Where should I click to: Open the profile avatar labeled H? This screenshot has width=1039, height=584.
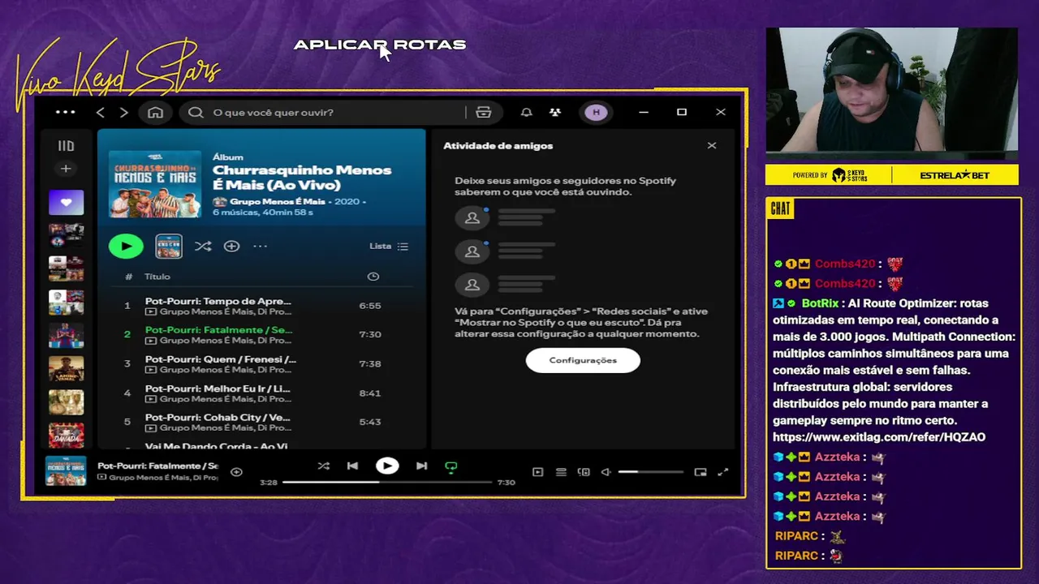pyautogui.click(x=596, y=112)
